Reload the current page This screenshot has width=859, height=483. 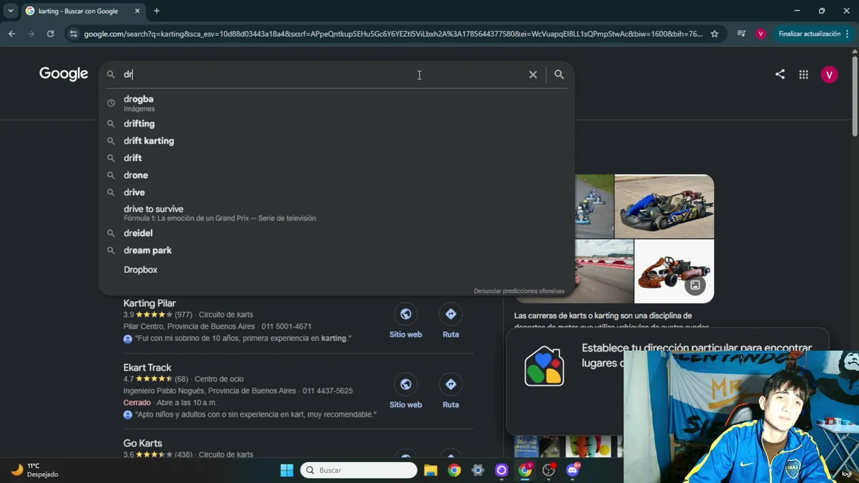50,34
